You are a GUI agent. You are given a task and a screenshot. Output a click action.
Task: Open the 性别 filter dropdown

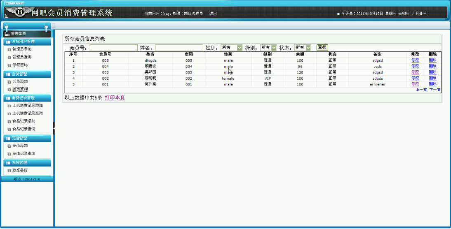tap(232, 48)
